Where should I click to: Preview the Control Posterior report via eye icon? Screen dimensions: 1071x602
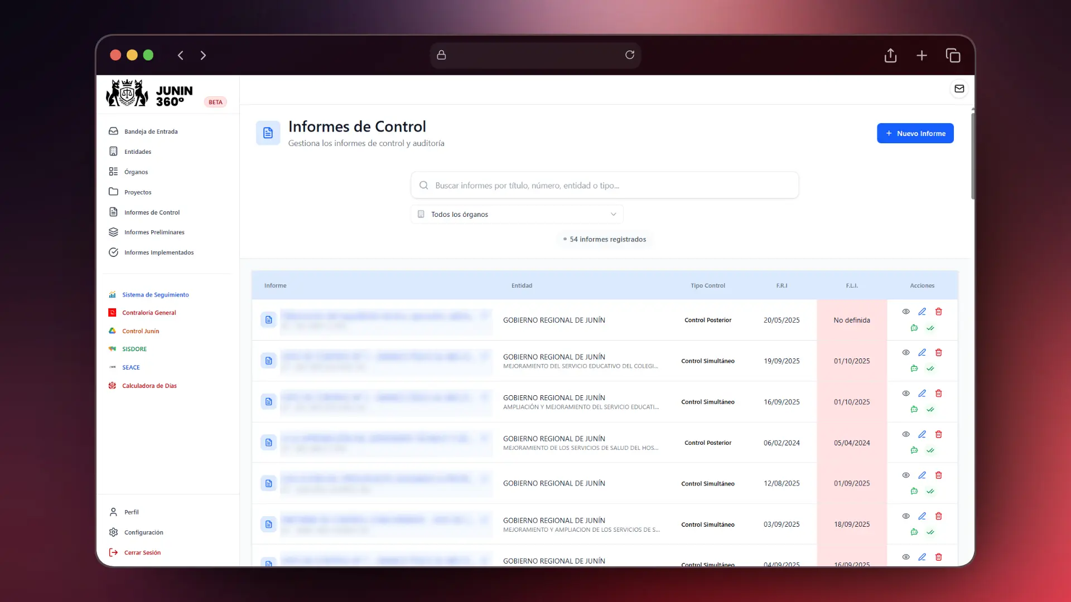905,434
